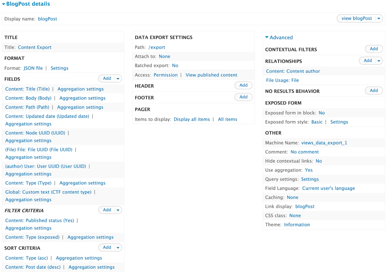Open dropdown arrow beside view blogPost
Viewport: 386px width, 274px height.
379,19
